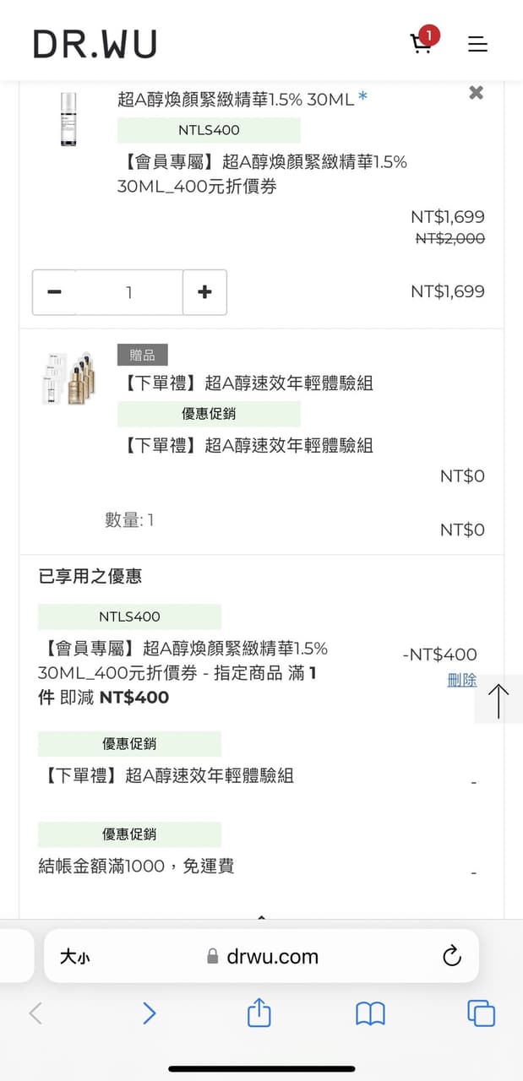Open the hamburger navigation menu
Screen dimensions: 523x1081
(x=477, y=44)
